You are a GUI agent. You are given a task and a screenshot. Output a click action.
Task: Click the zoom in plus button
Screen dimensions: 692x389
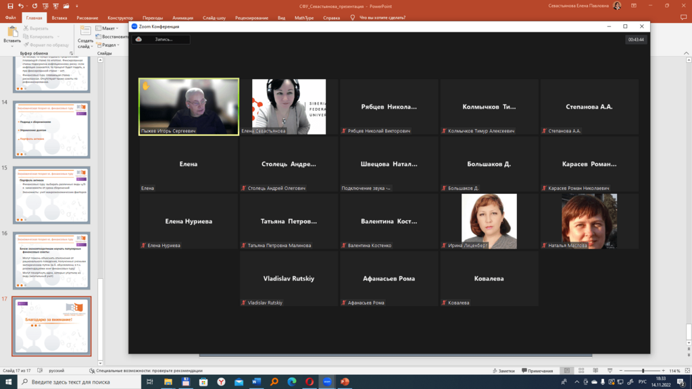[664, 371]
